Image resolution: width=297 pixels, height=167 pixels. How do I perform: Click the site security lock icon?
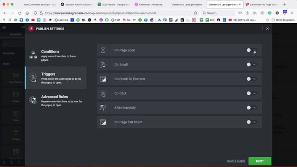[41, 13]
